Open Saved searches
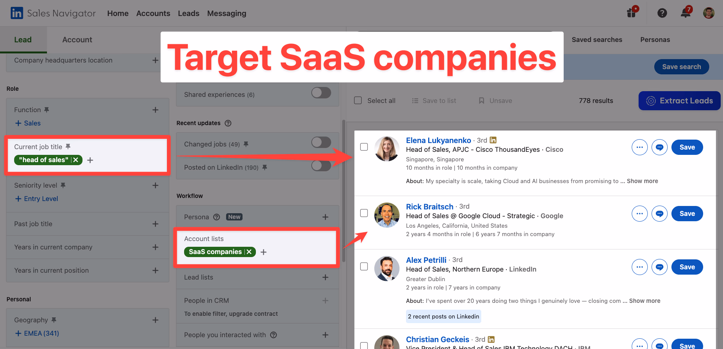Viewport: 723px width, 349px height. click(x=597, y=40)
